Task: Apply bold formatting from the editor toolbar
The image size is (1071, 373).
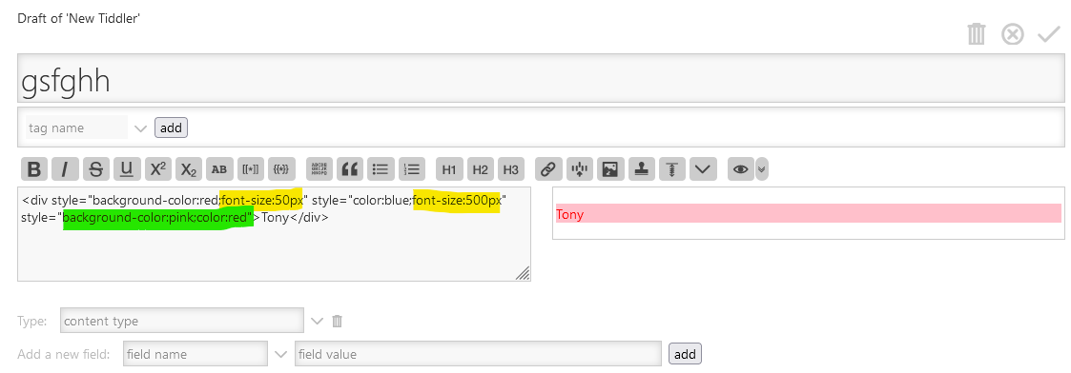Action: [36, 169]
